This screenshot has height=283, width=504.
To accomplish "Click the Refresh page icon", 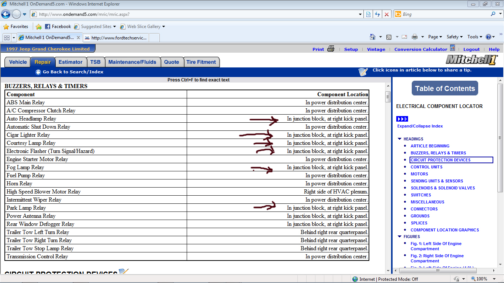I will pyautogui.click(x=377, y=14).
